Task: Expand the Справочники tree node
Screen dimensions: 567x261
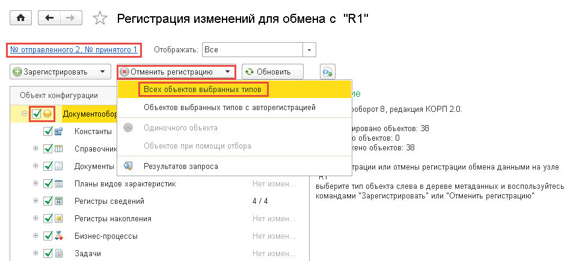Action: tap(35, 149)
